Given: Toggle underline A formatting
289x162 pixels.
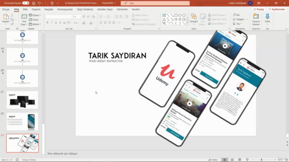Looking at the screenshot, I should point(56,22).
